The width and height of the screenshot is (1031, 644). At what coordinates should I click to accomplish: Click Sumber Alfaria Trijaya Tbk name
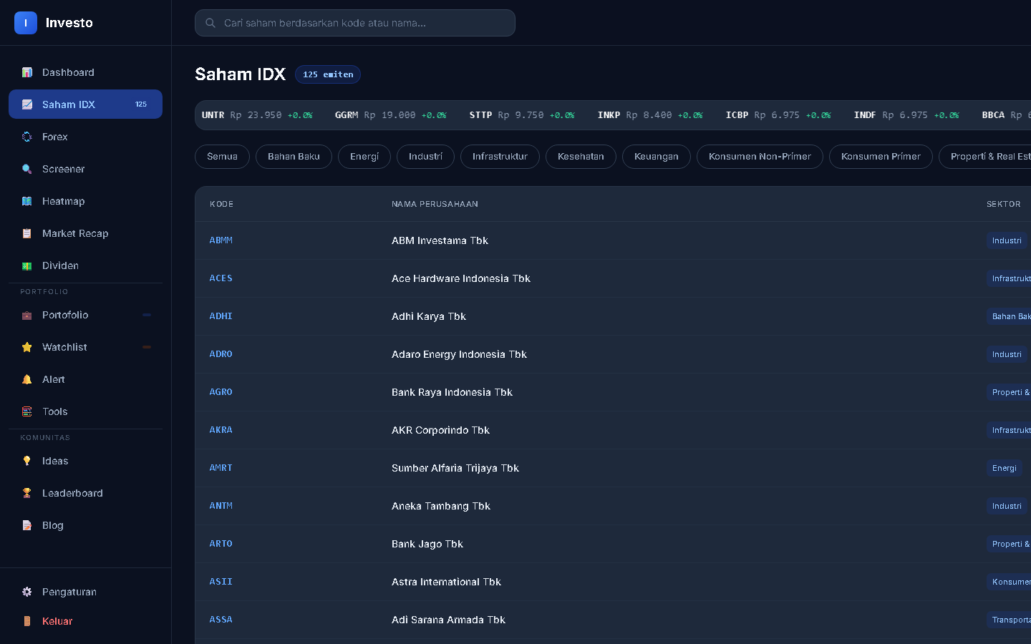455,468
